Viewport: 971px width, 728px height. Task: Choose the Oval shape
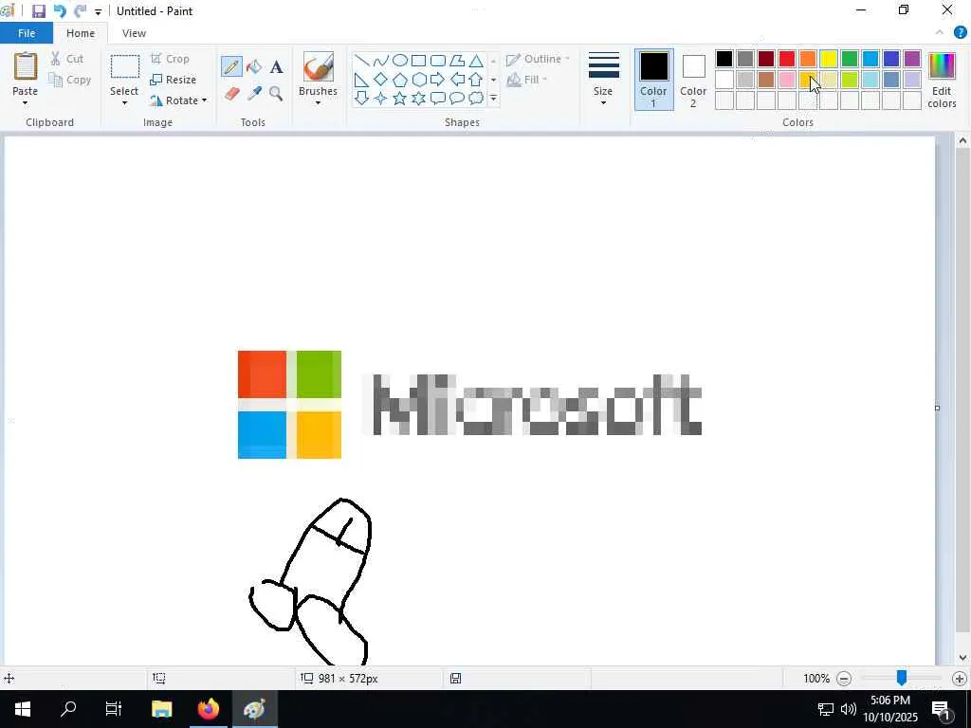(x=400, y=61)
